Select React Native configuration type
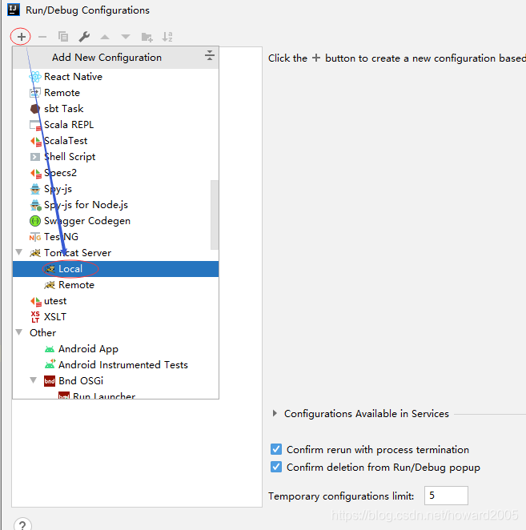The height and width of the screenshot is (530, 526). 115,77
